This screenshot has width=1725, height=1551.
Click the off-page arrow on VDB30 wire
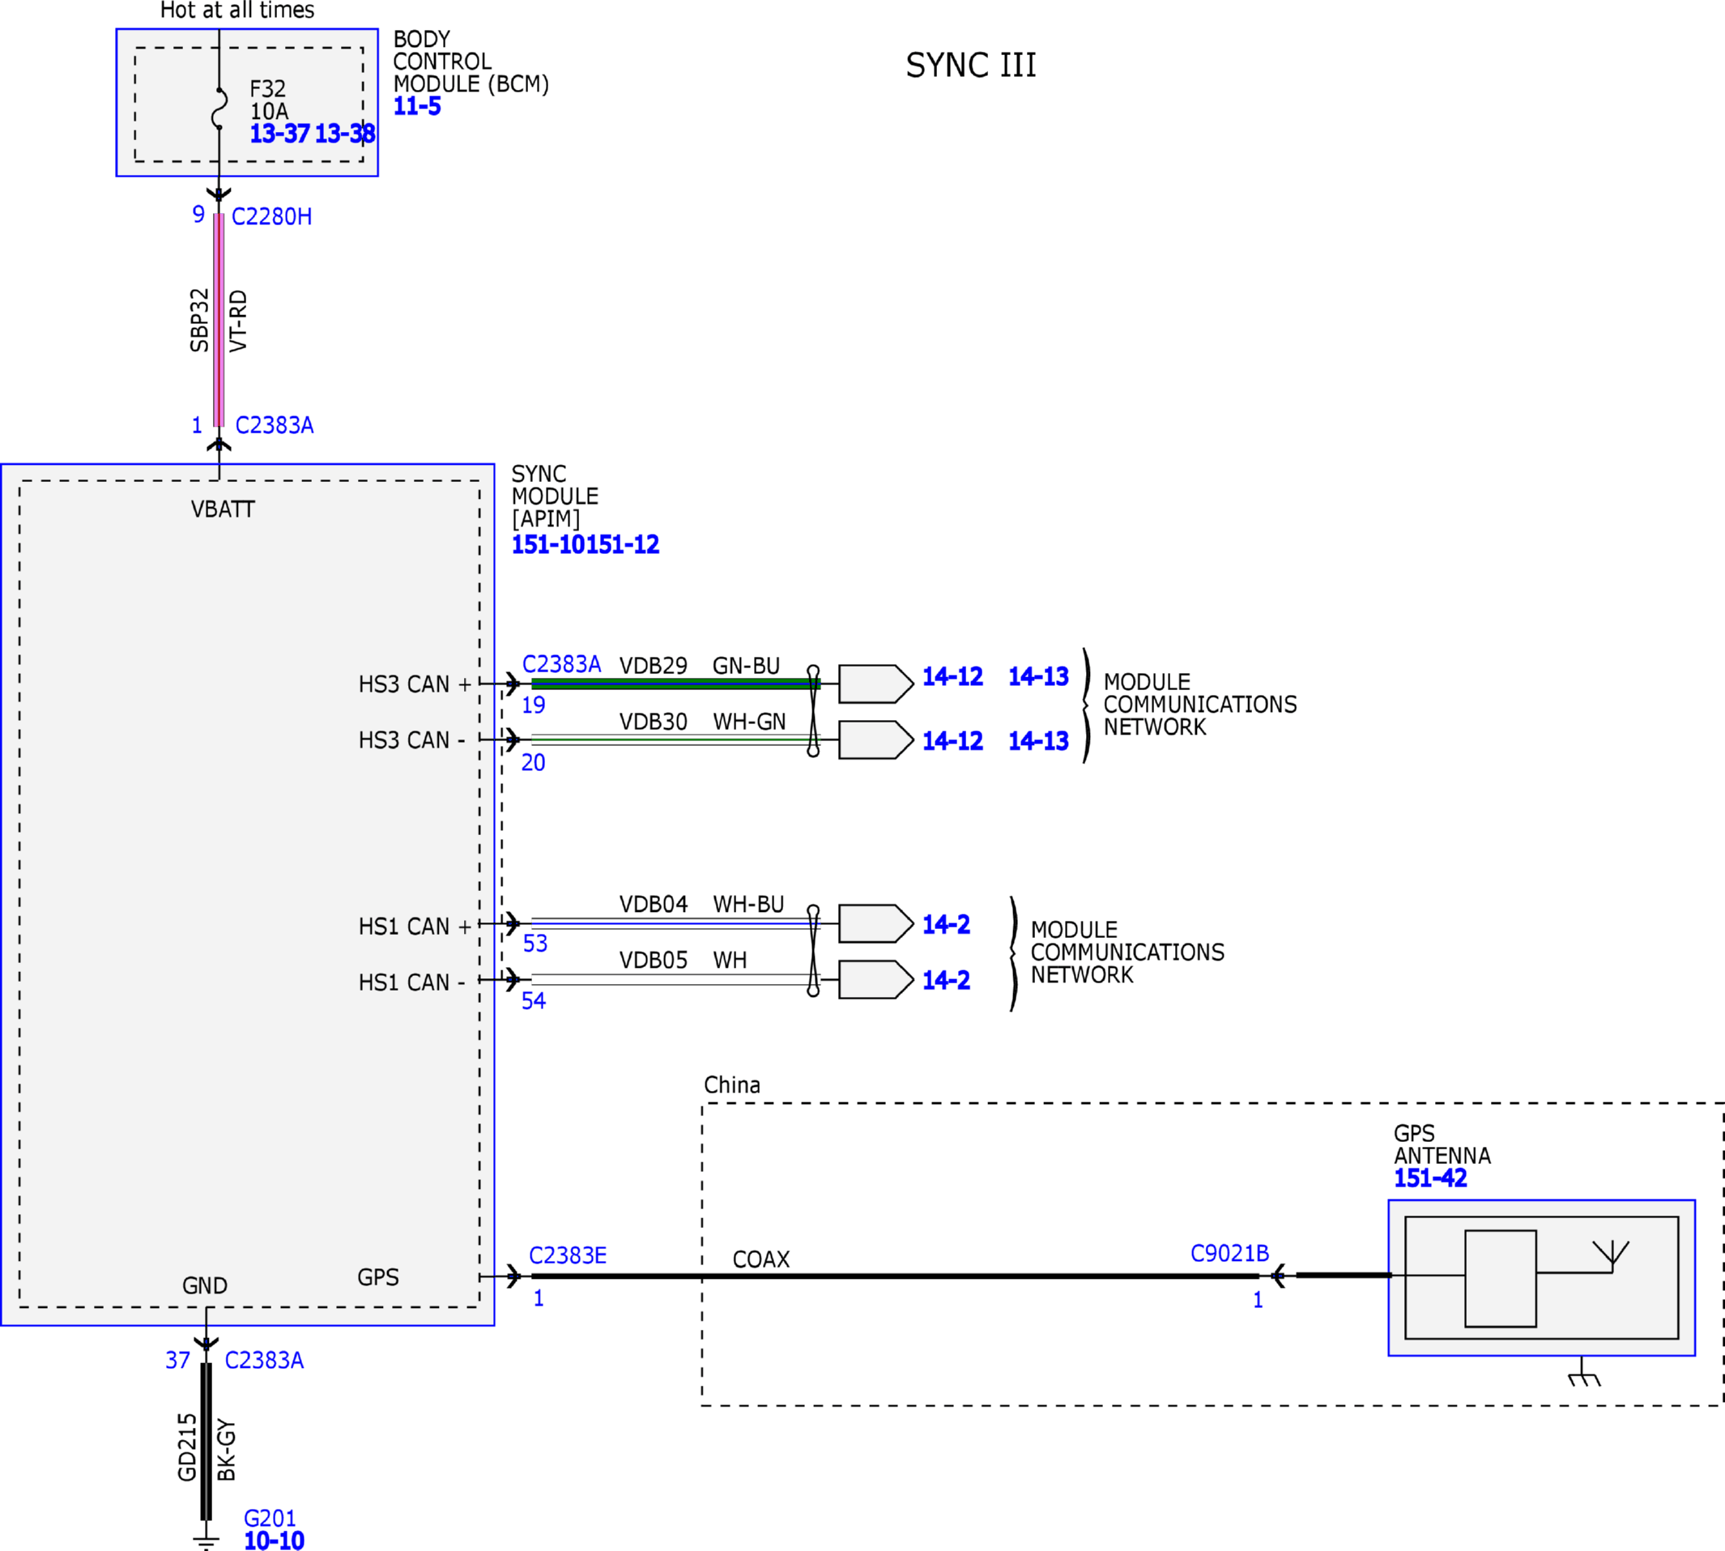tap(875, 739)
